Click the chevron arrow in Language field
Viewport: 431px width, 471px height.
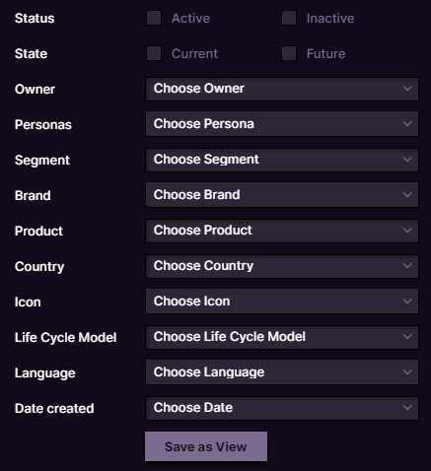tap(407, 372)
